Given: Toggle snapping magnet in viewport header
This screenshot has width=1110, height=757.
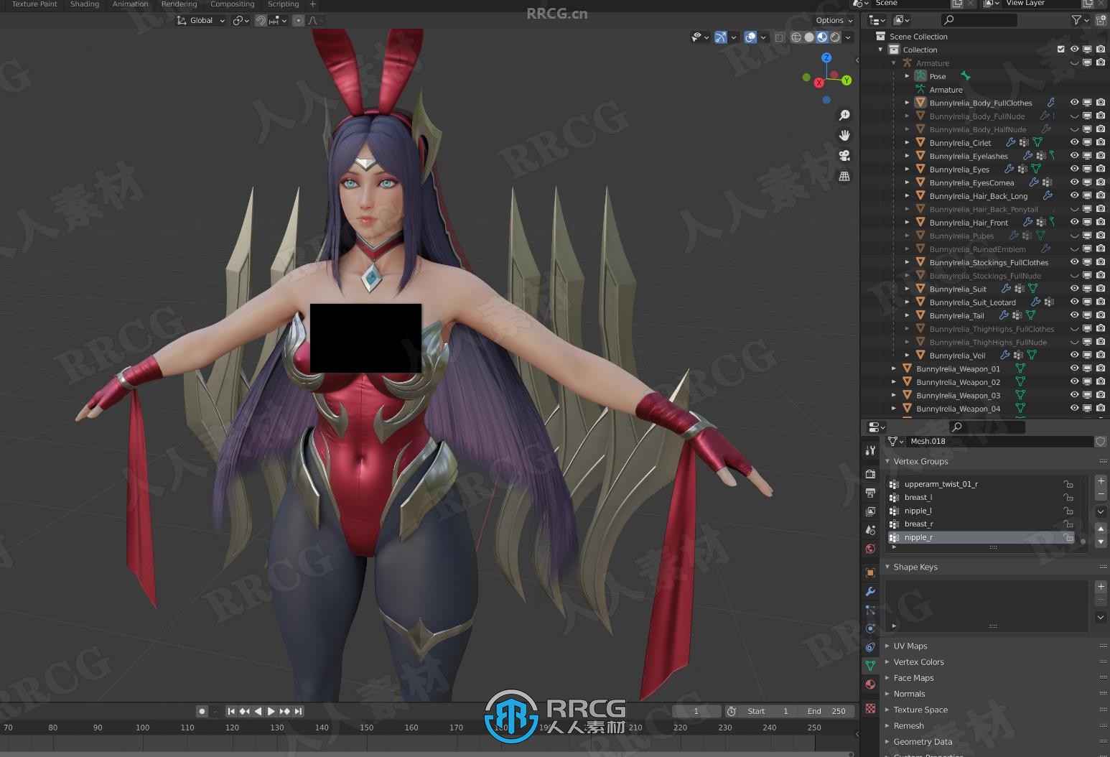Looking at the screenshot, I should (x=261, y=20).
